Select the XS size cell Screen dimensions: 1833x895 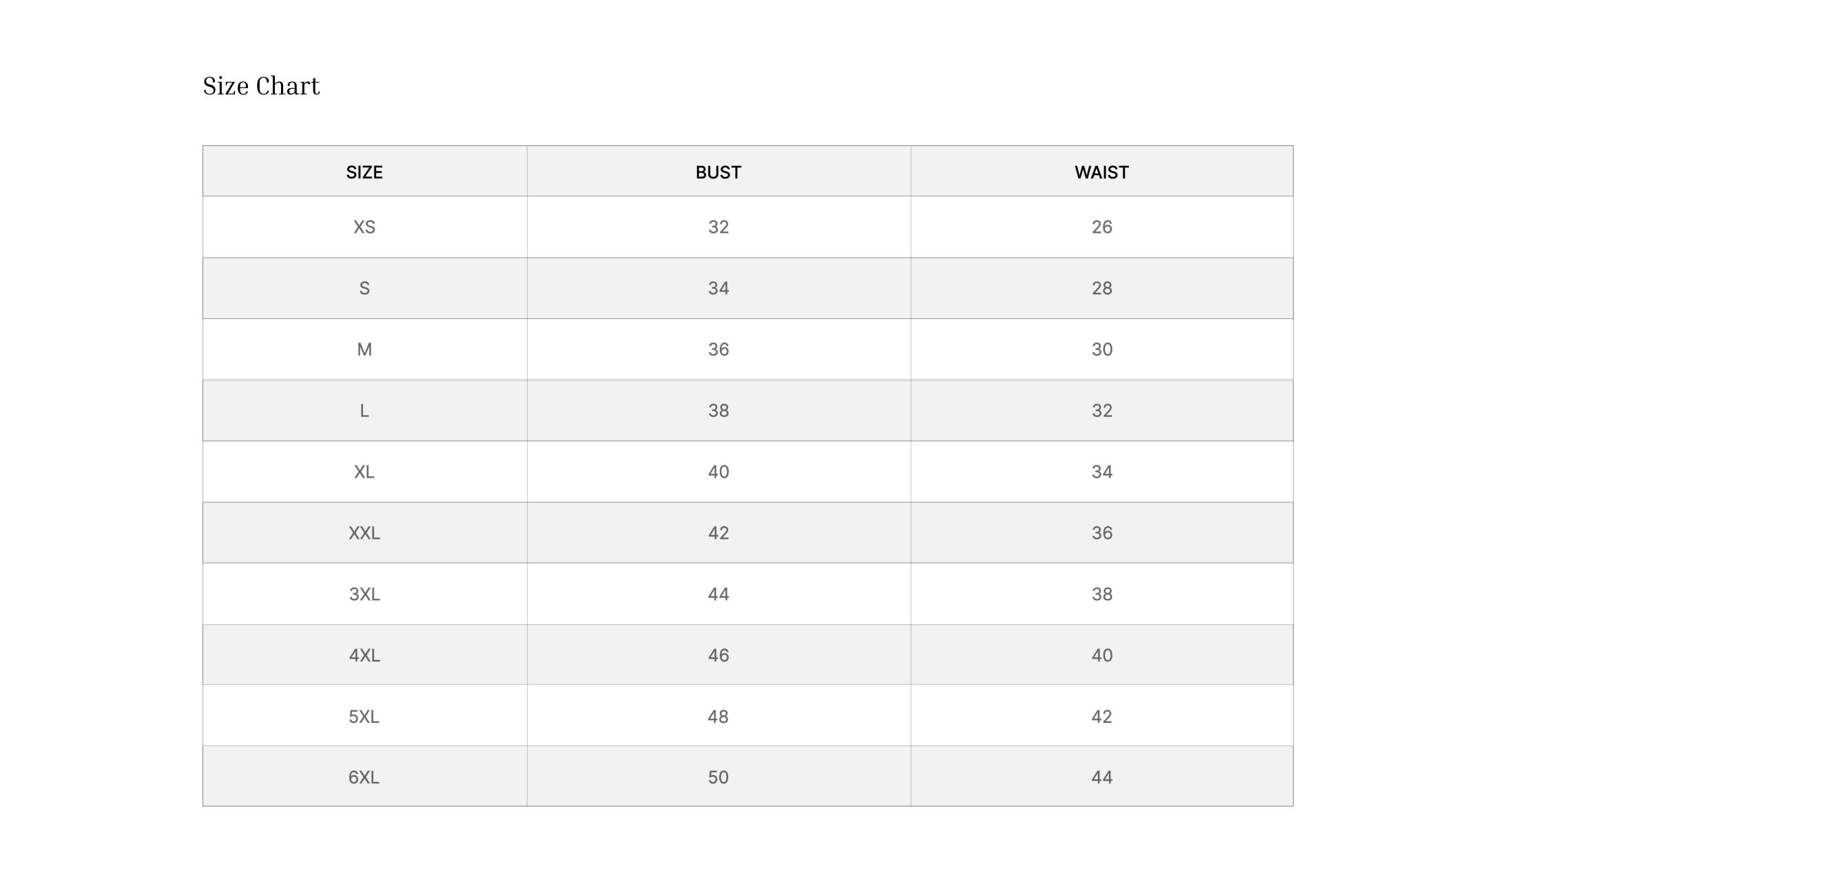(x=364, y=227)
